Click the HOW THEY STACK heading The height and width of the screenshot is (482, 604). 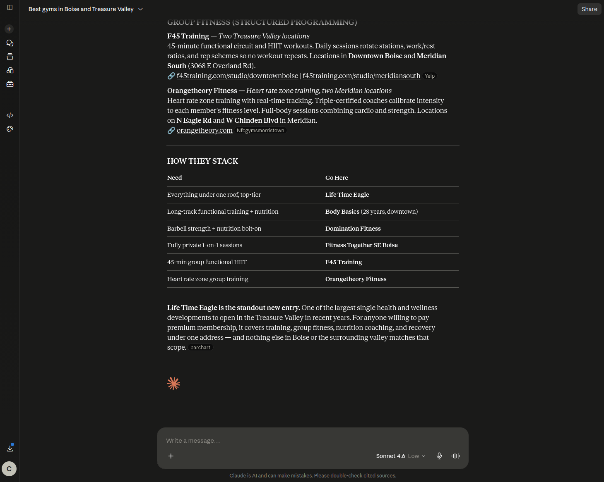coord(202,161)
